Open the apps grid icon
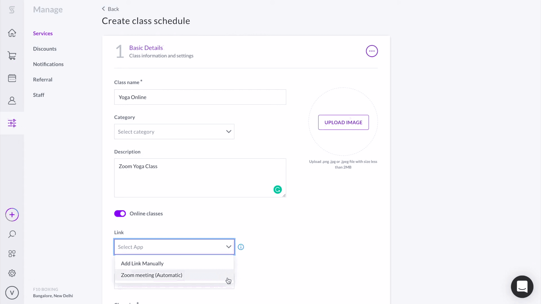 (x=12, y=254)
